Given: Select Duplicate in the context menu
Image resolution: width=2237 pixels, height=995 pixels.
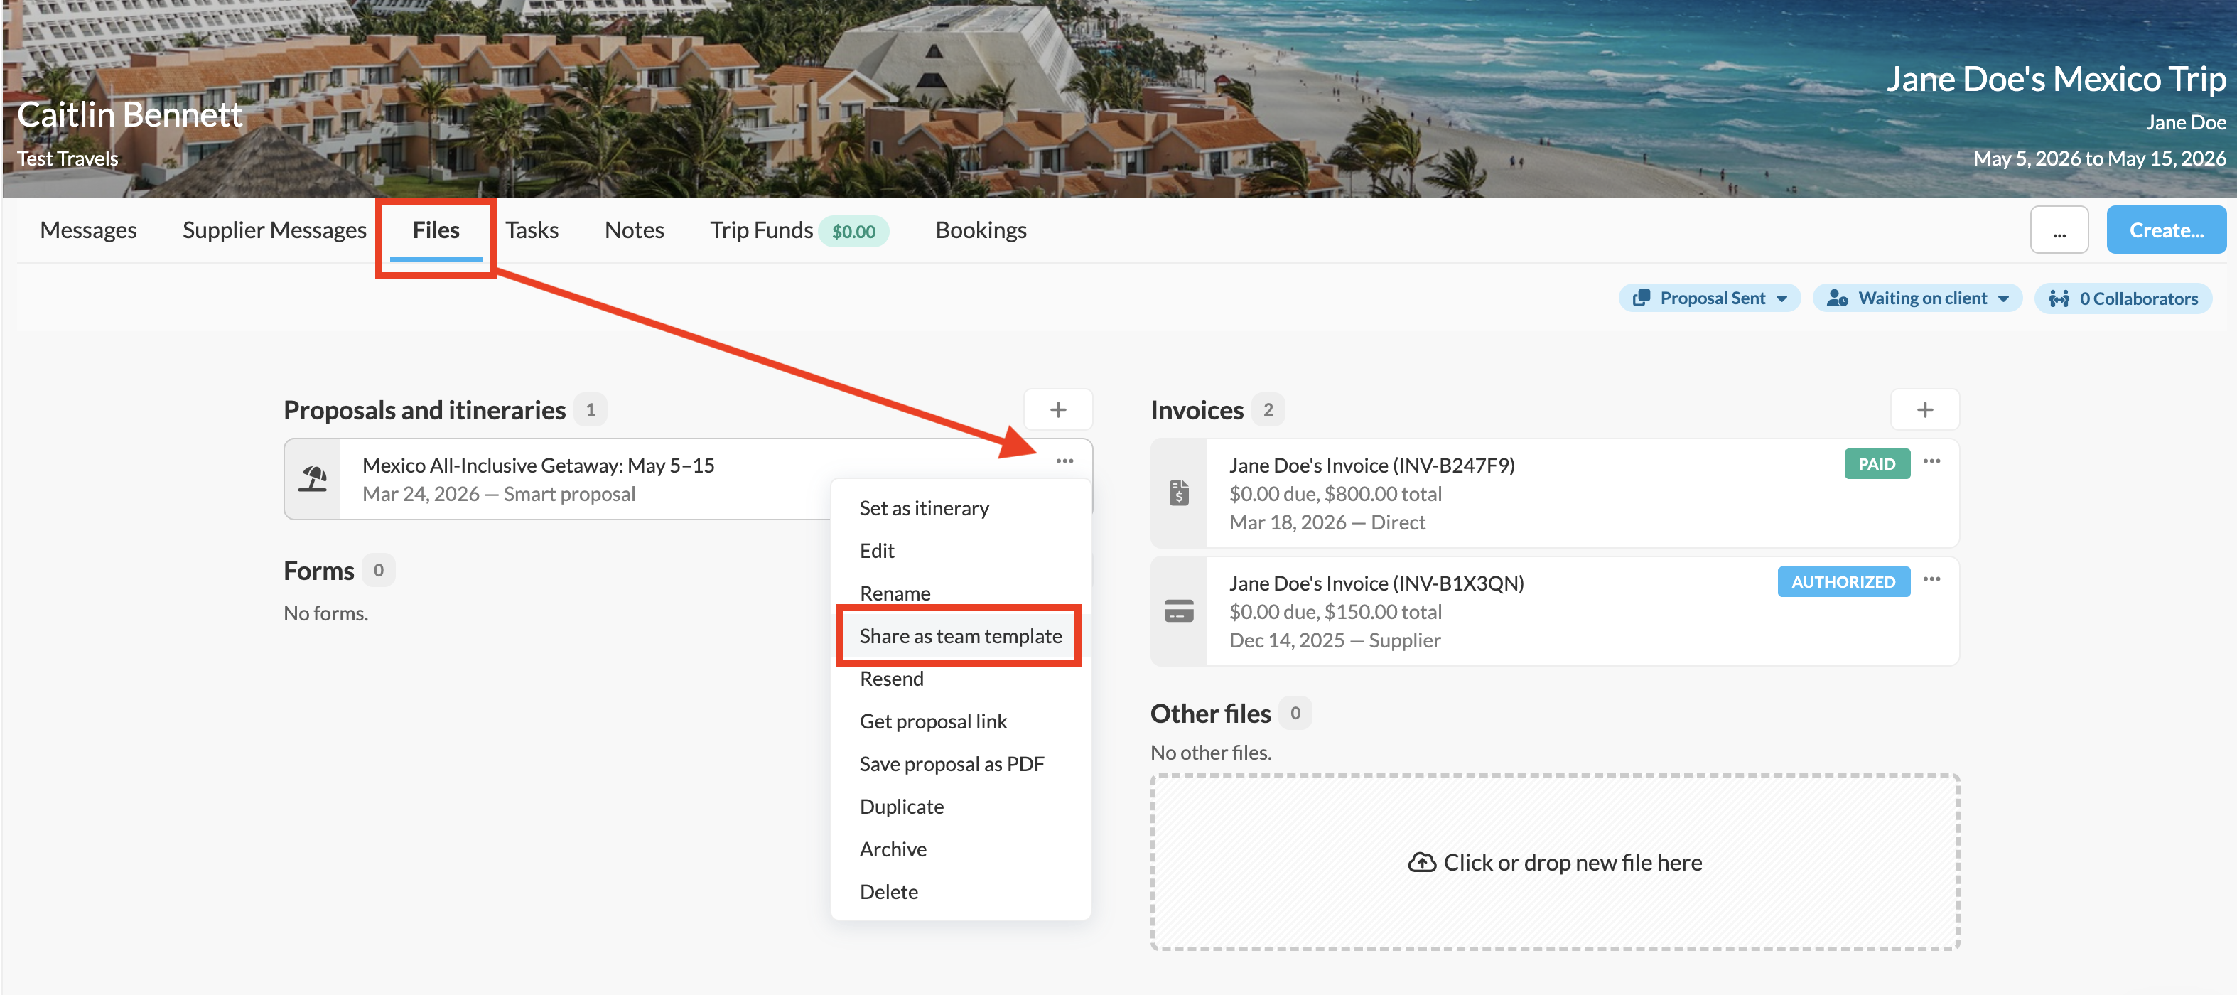Looking at the screenshot, I should (900, 806).
